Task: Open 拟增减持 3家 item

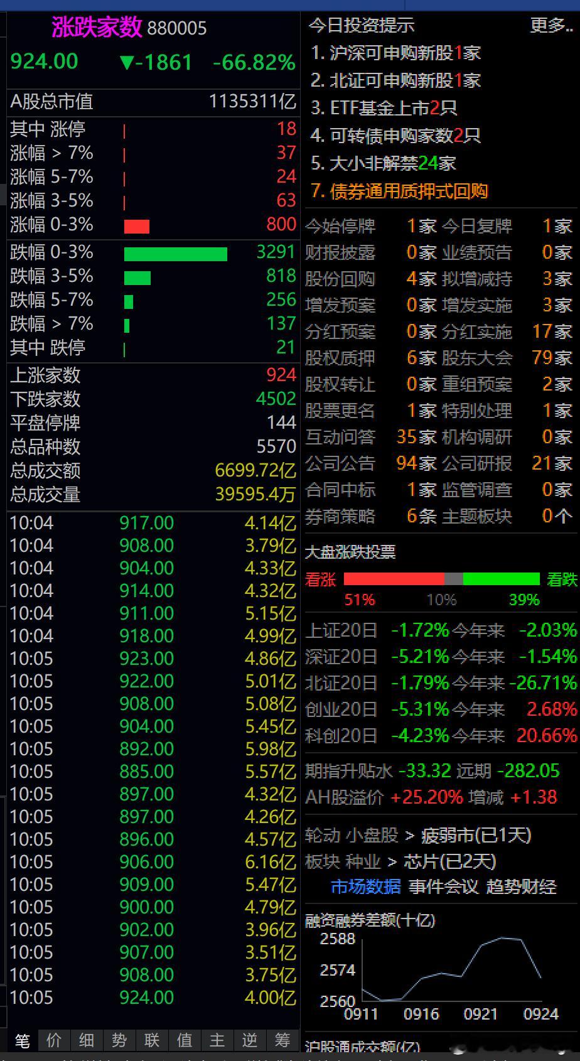Action: point(507,279)
